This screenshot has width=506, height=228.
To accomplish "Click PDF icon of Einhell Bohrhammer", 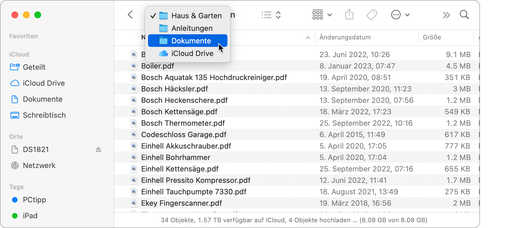I will pyautogui.click(x=133, y=157).
